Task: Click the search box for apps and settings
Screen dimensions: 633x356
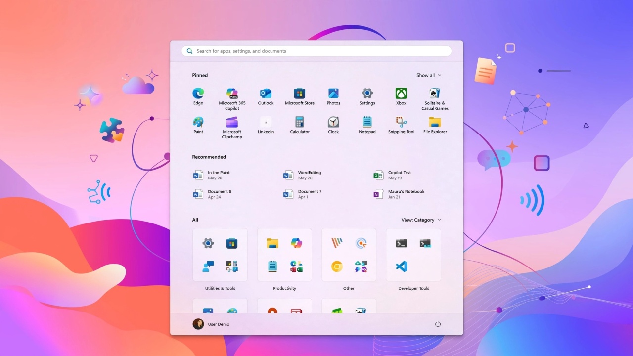Action: [316, 51]
